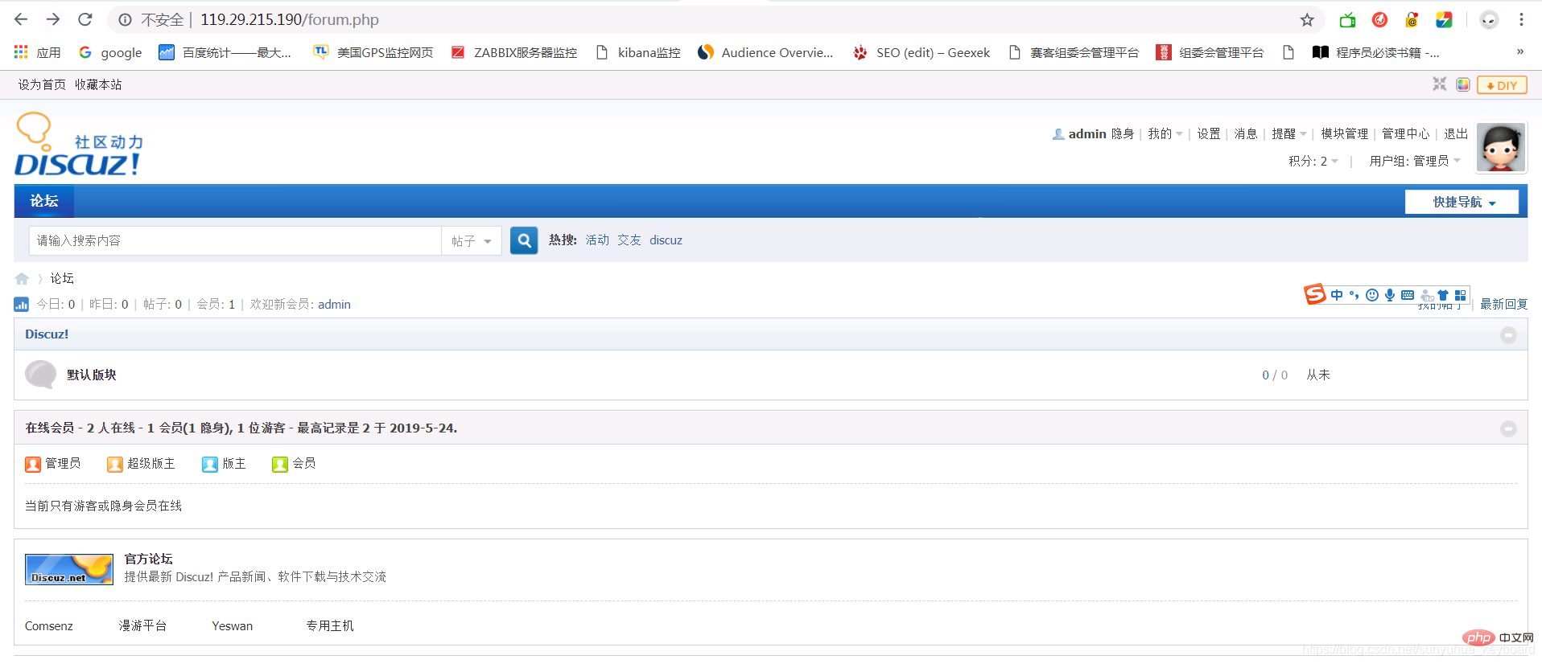Open 消息 messages
The width and height of the screenshot is (1542, 664).
tap(1246, 133)
